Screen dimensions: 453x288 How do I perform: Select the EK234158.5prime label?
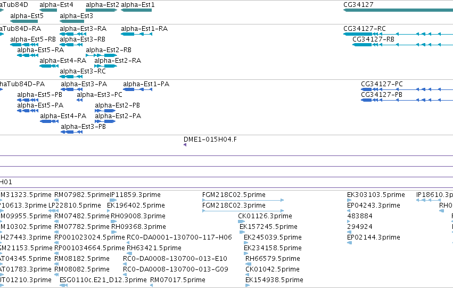(273, 248)
